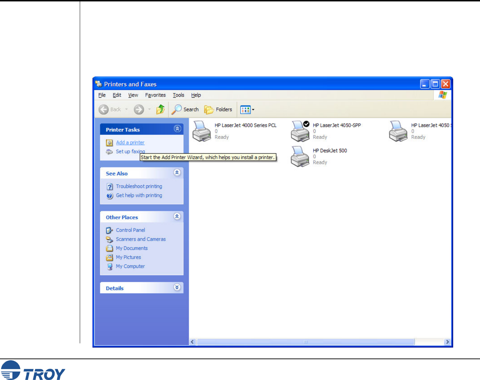Screen dimensions: 480x380
Task: Minimize the Printers and Faxes window
Action: click(425, 84)
